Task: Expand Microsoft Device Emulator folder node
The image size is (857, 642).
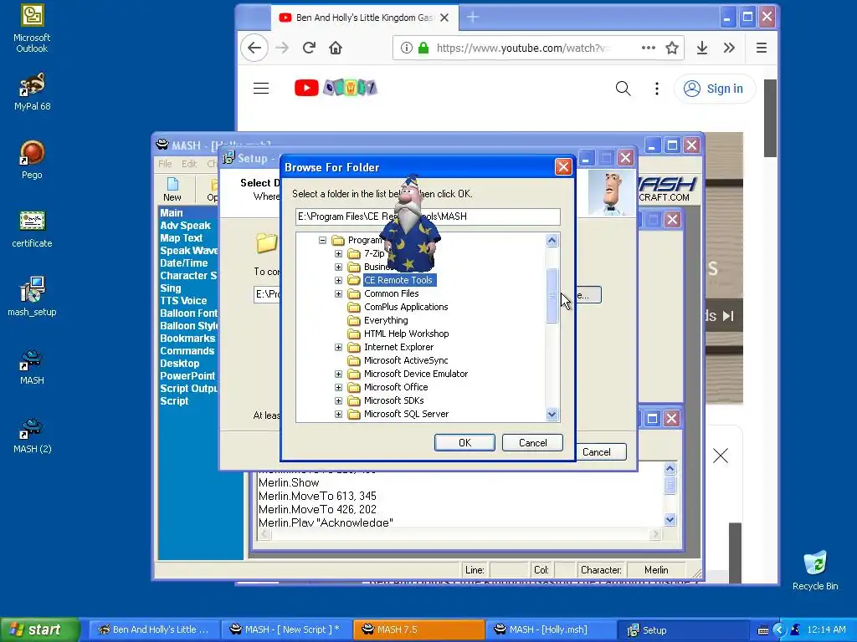Action: (338, 374)
